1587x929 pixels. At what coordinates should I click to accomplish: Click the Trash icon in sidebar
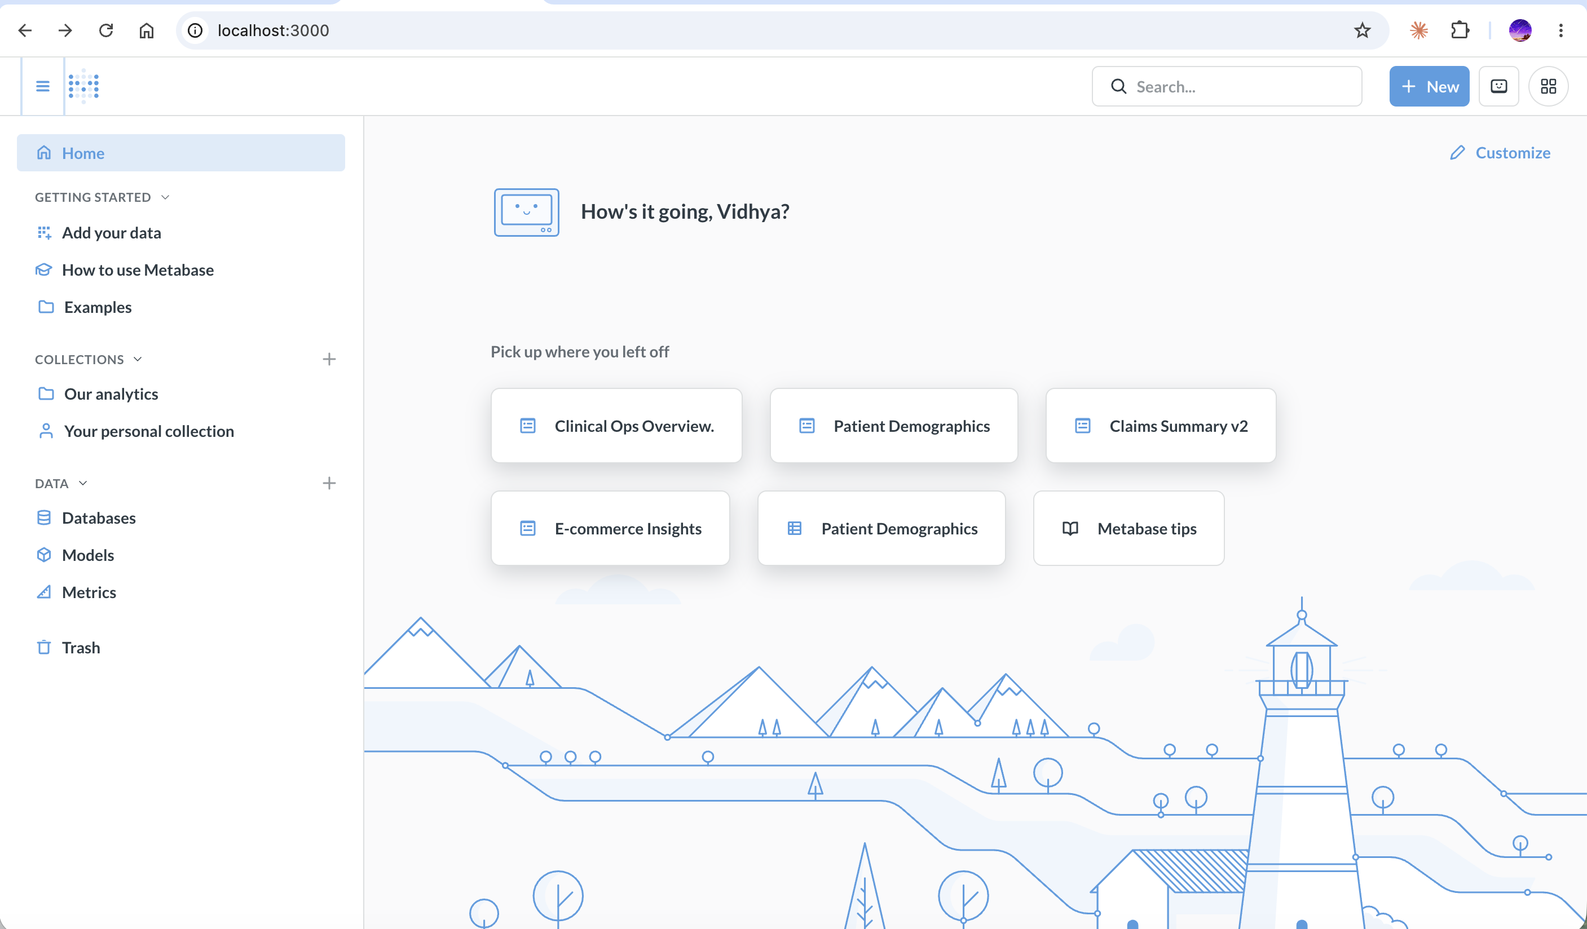point(43,648)
